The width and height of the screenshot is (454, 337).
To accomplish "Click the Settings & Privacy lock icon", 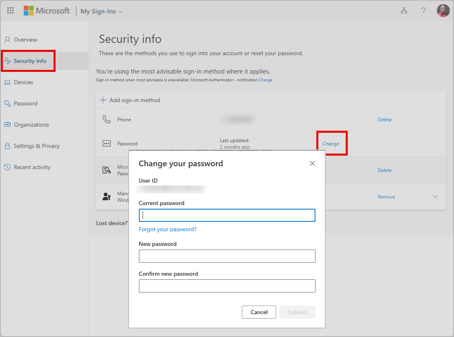I will pyautogui.click(x=7, y=146).
